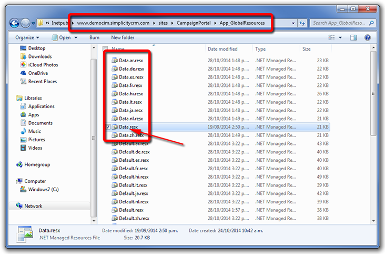Click the search magnifier icon

click(x=371, y=23)
